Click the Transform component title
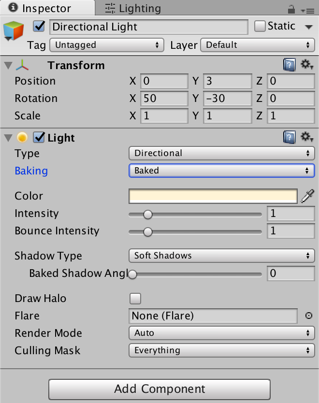 (76, 65)
